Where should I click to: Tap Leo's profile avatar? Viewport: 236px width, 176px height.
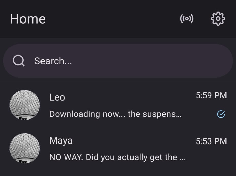tap(25, 105)
